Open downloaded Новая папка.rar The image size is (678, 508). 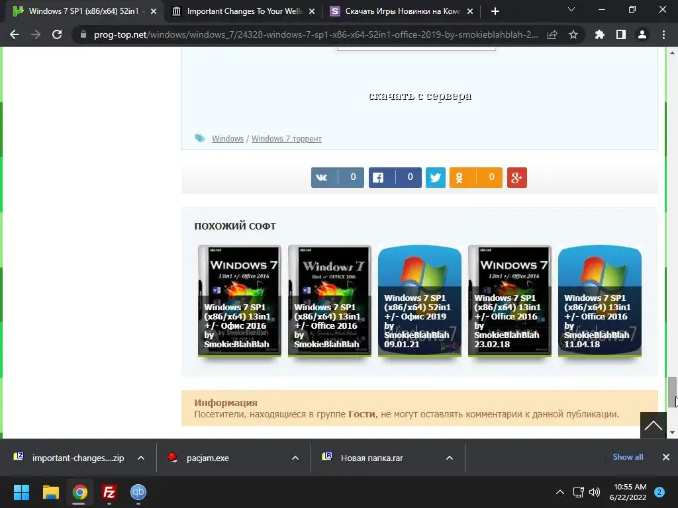(x=363, y=458)
